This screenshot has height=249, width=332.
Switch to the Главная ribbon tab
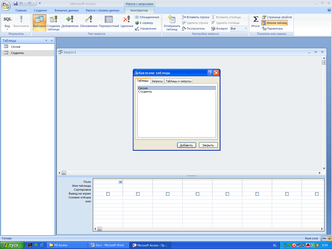point(21,10)
